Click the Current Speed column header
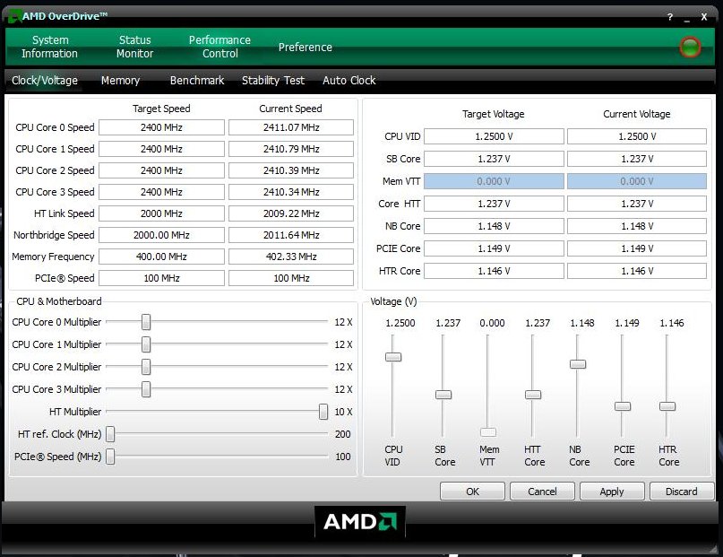Image resolution: width=723 pixels, height=557 pixels. 290,109
